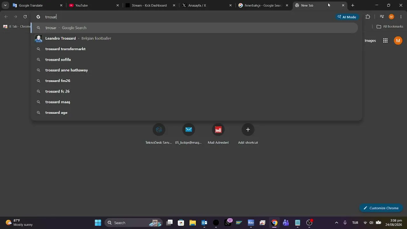The width and height of the screenshot is (407, 229).
Task: Close the fenerbahçe search tab
Action: 287,5
